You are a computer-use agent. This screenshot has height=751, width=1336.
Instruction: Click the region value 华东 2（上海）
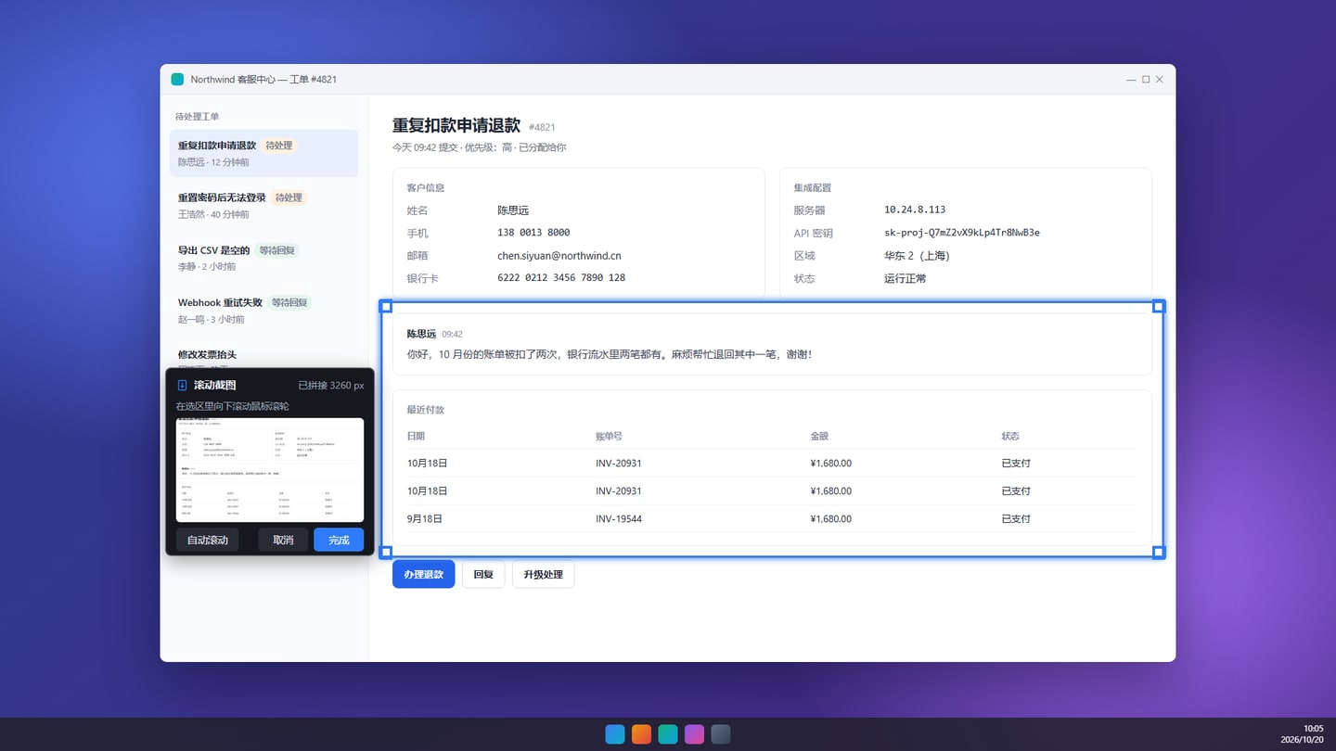[918, 256]
